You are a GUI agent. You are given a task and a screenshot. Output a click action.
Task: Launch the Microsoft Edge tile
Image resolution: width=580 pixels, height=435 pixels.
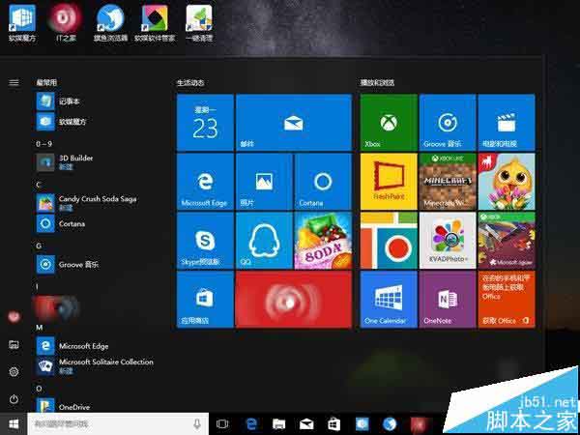205,182
